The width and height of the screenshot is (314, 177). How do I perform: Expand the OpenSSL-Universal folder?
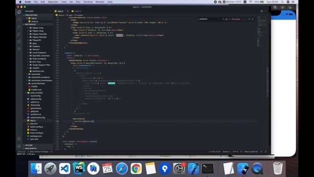tap(41, 56)
